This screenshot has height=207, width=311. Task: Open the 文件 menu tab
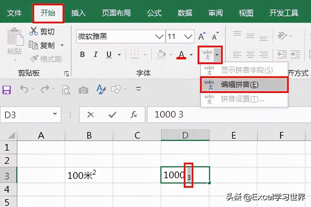14,13
